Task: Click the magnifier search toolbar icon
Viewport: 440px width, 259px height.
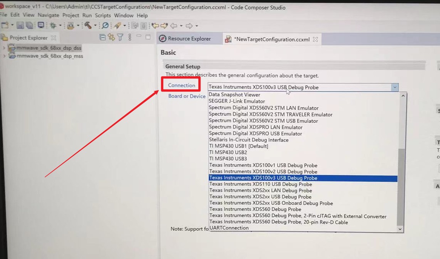Action: point(105,25)
